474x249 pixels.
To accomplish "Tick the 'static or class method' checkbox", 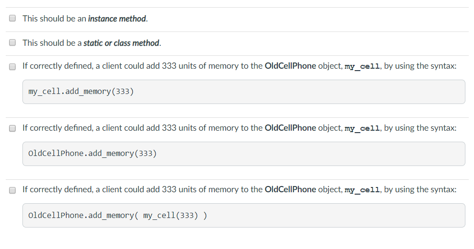I will point(12,42).
